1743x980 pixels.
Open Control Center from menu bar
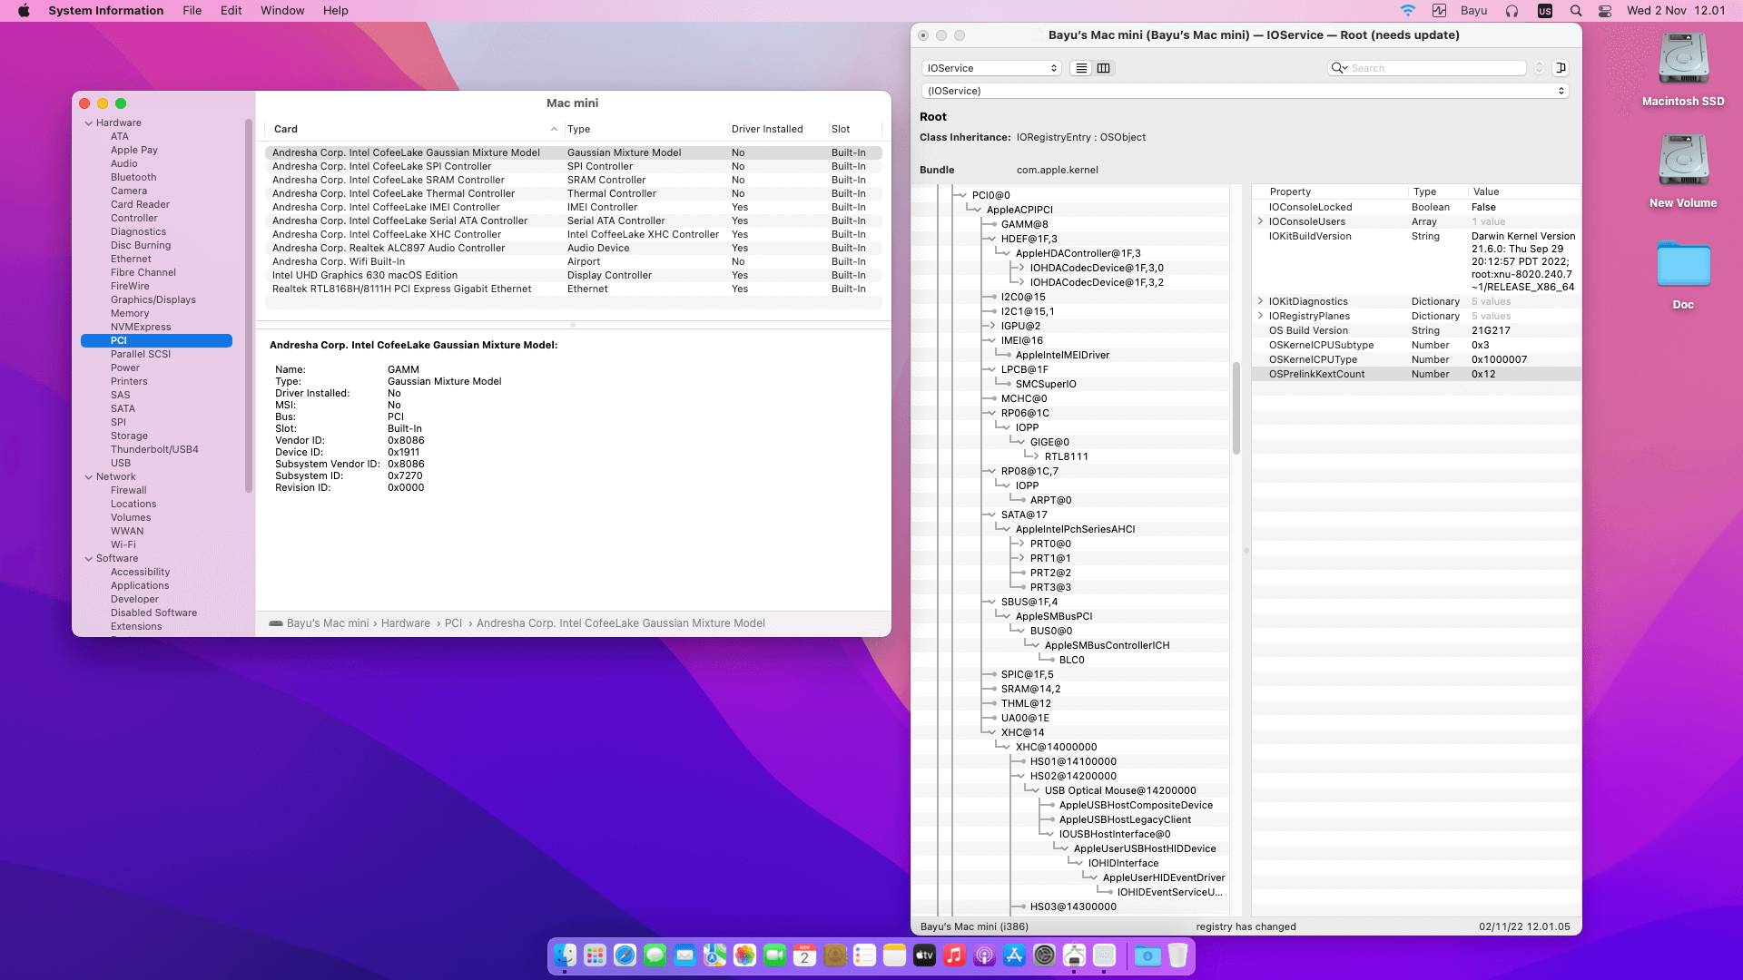[x=1605, y=11]
